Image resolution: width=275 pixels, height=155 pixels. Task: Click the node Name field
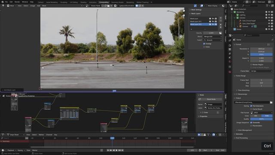(x=213, y=104)
